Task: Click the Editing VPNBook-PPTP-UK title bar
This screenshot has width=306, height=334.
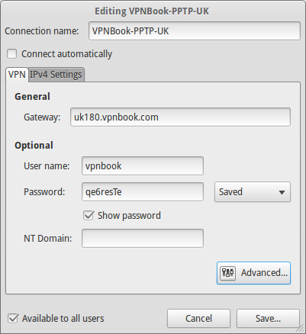Action: (152, 11)
